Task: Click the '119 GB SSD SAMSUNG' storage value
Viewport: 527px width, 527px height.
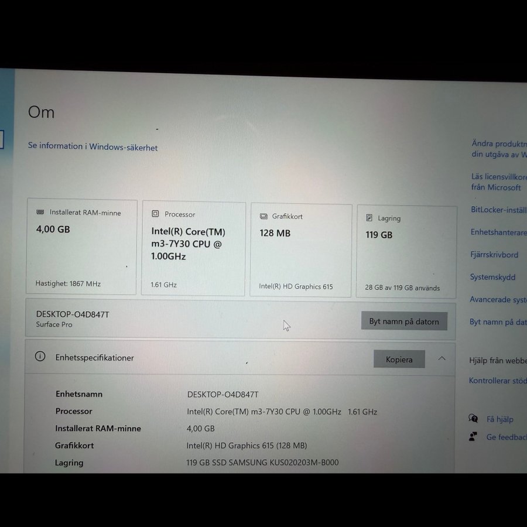Action: [x=262, y=462]
